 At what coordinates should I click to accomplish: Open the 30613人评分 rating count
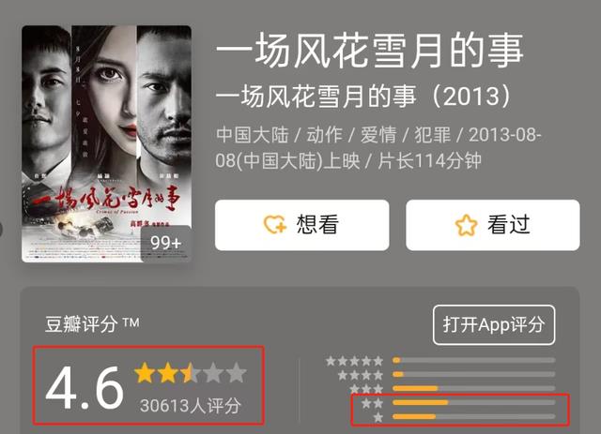[191, 405]
